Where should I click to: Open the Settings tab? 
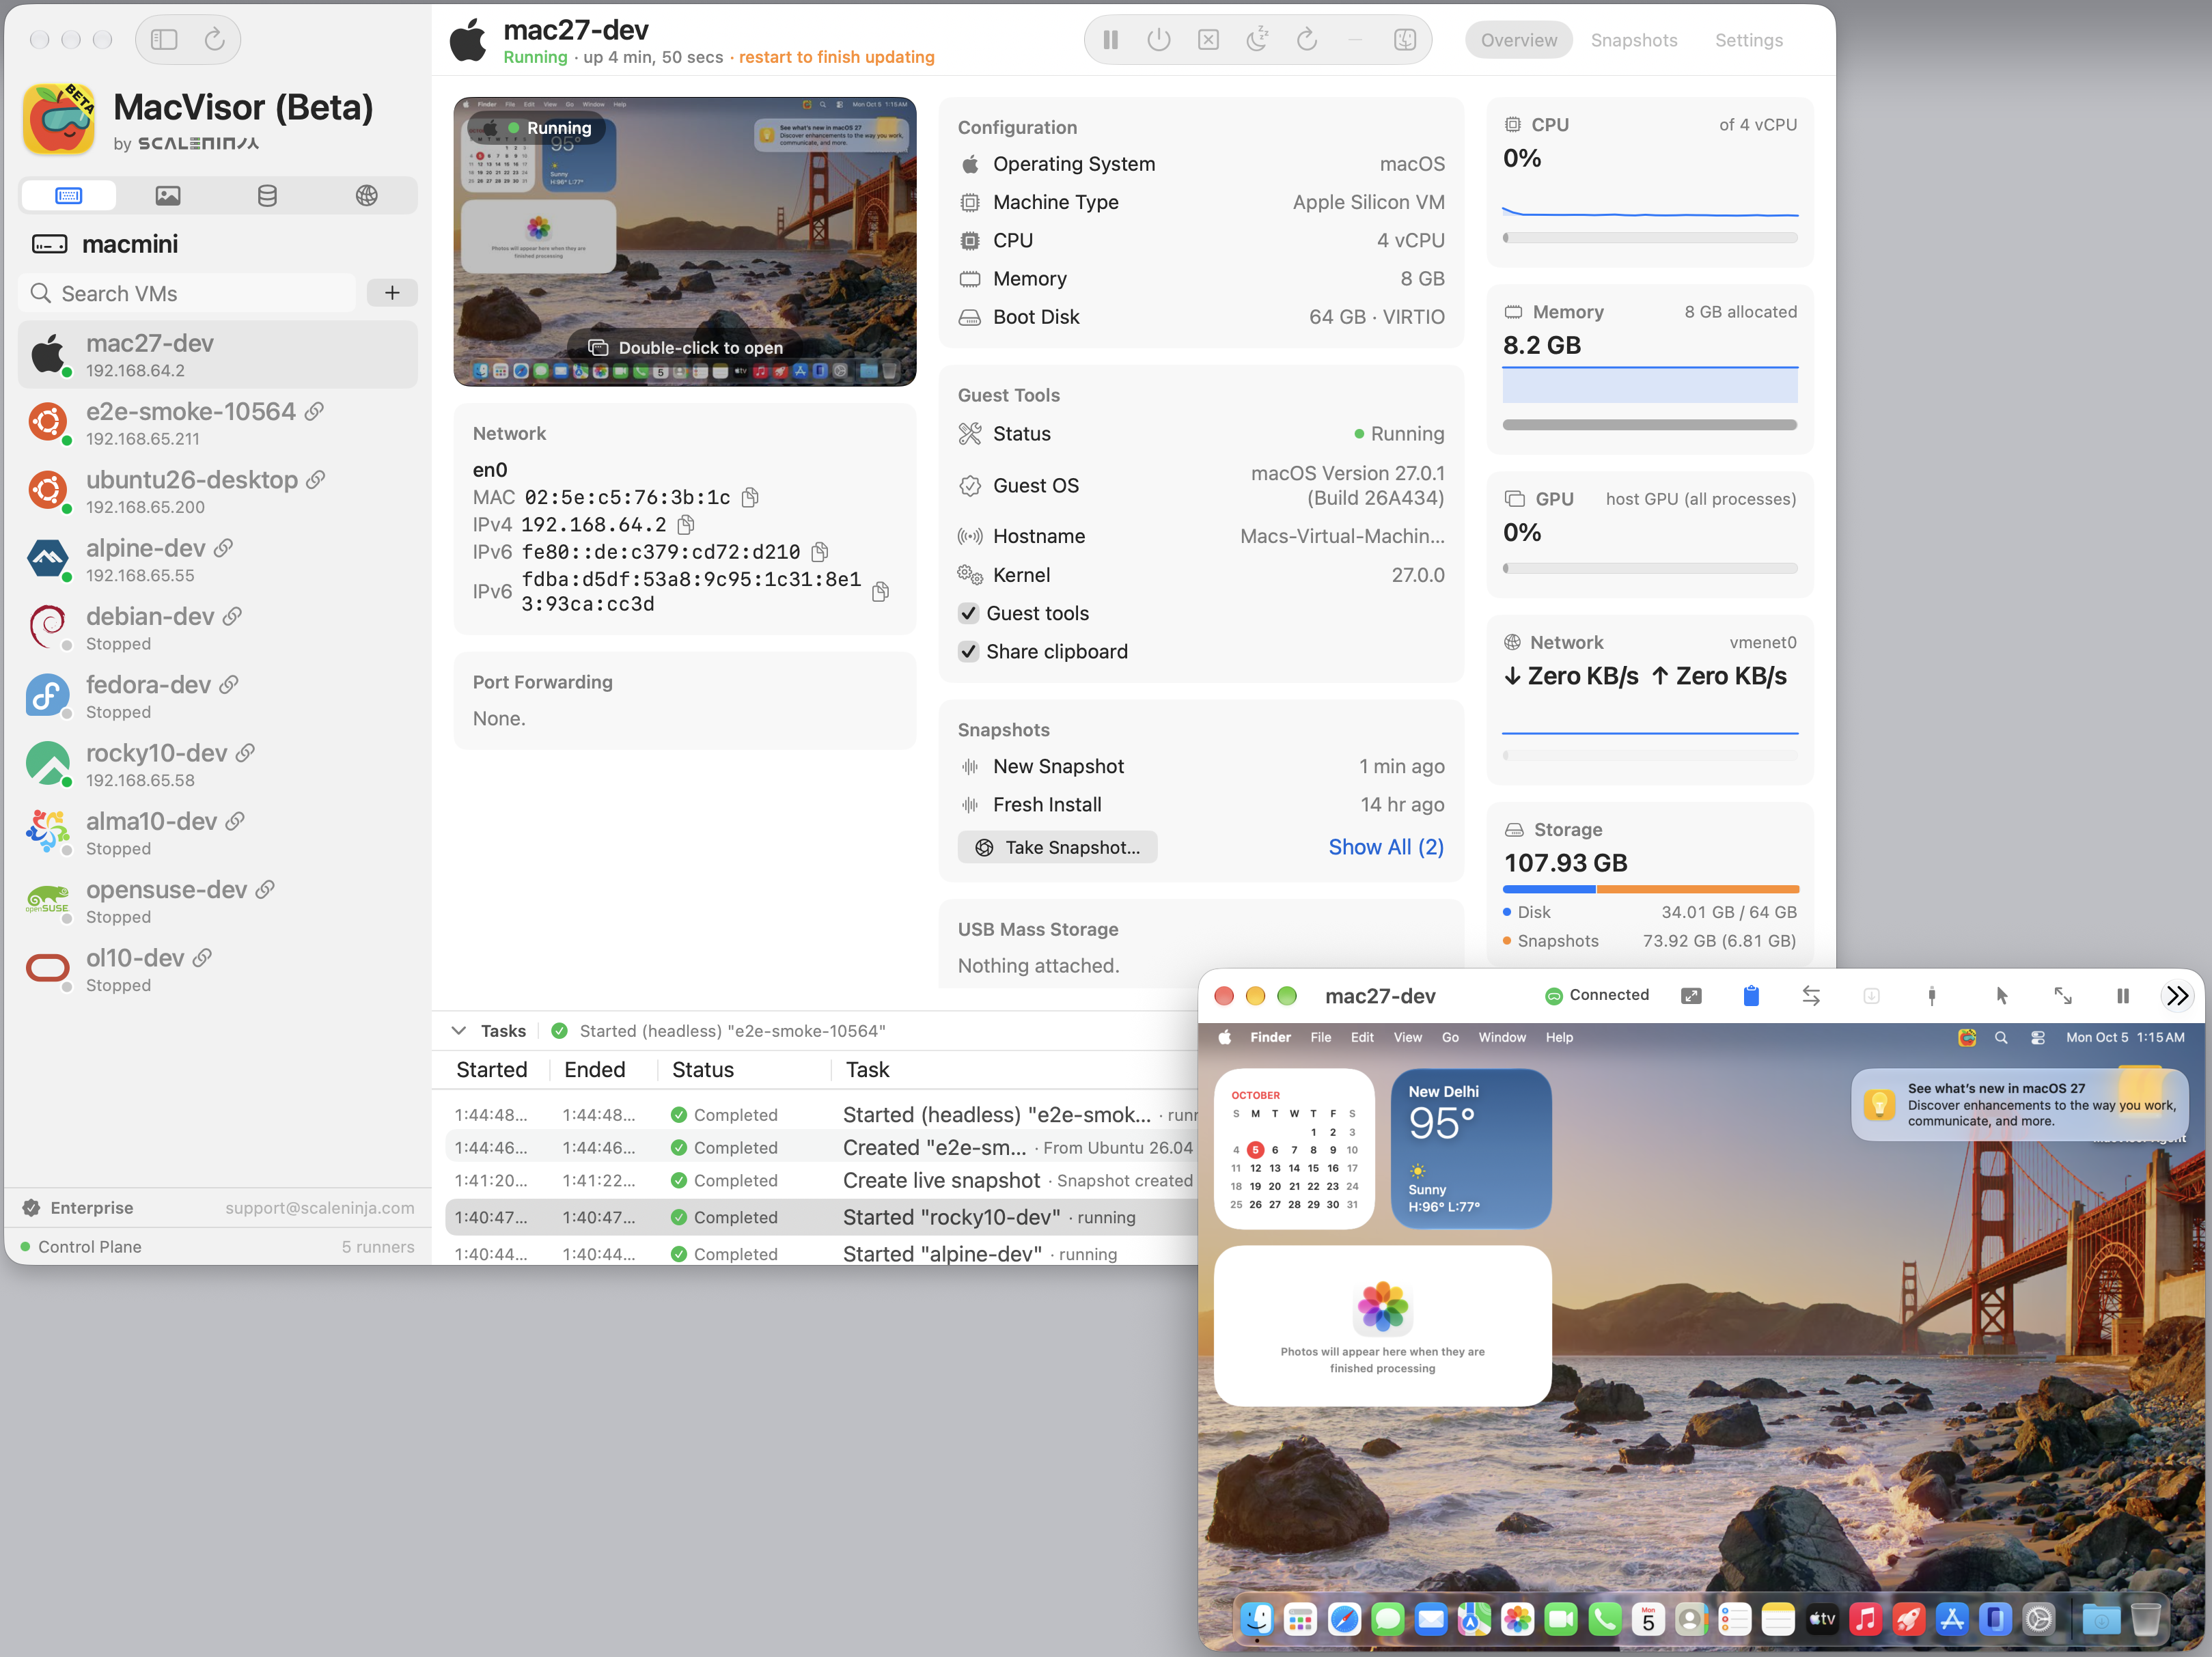[1749, 40]
